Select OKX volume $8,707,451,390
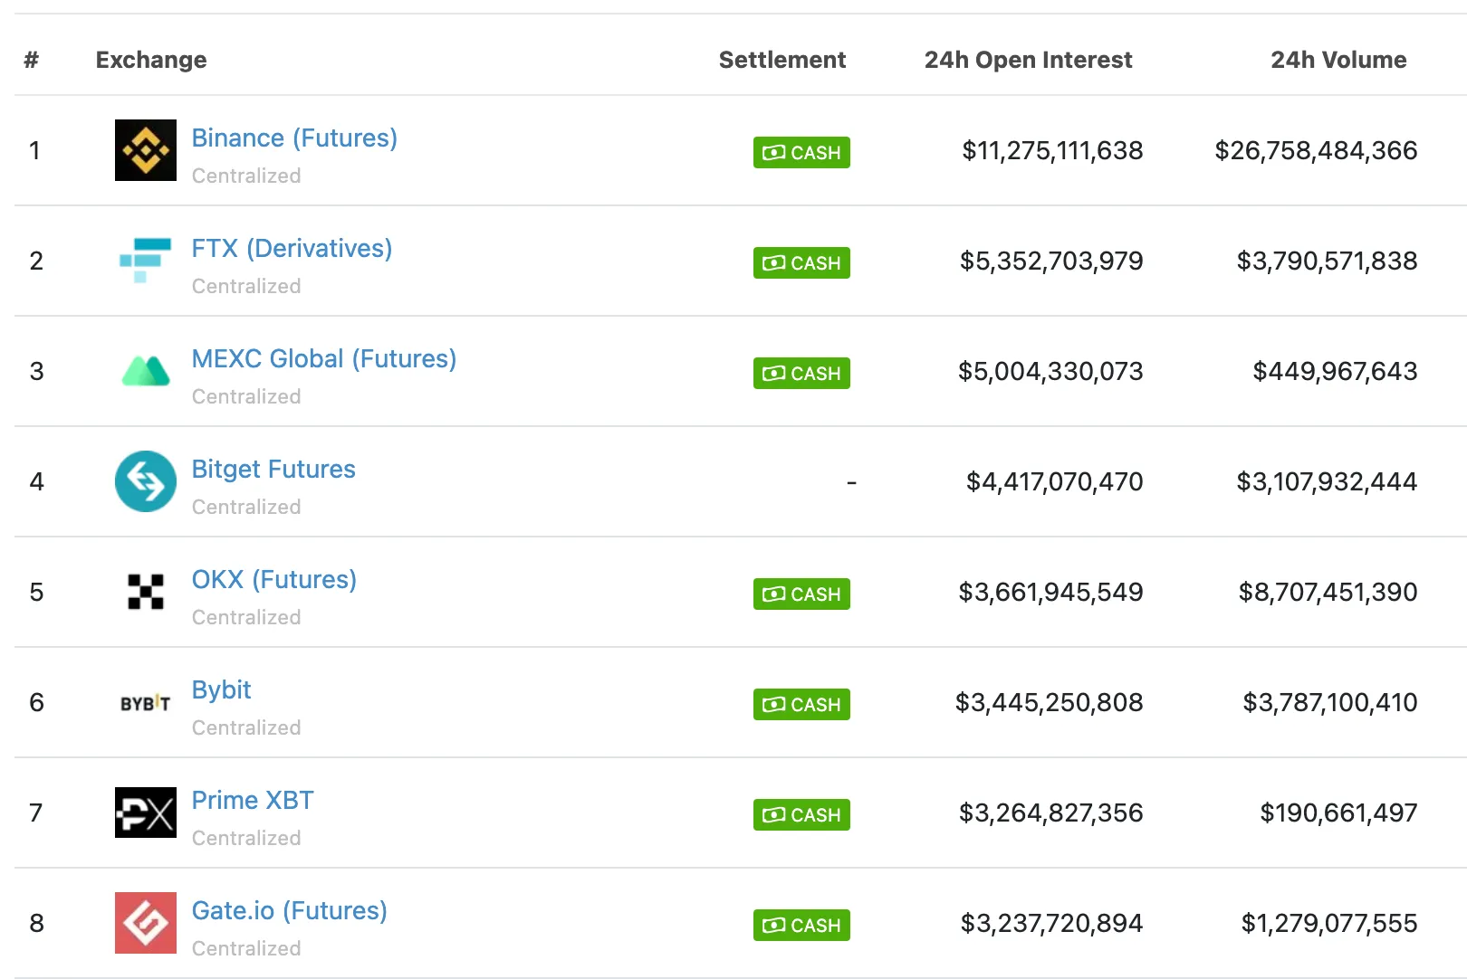The height and width of the screenshot is (979, 1467). point(1328,592)
